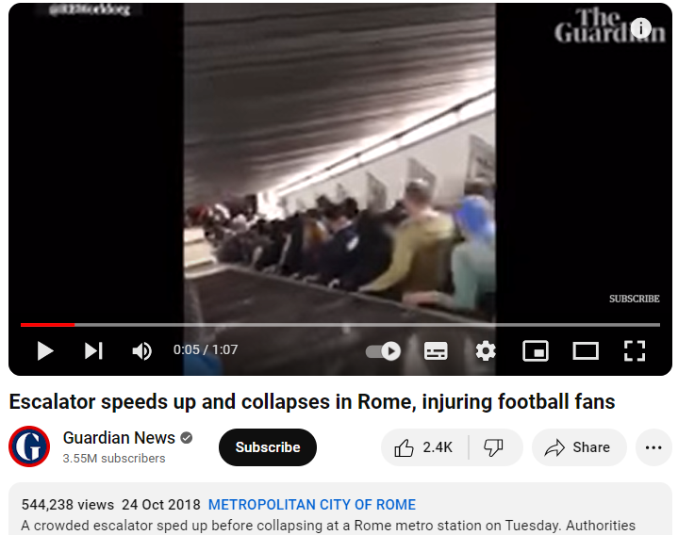Mute the video volume

pos(141,350)
